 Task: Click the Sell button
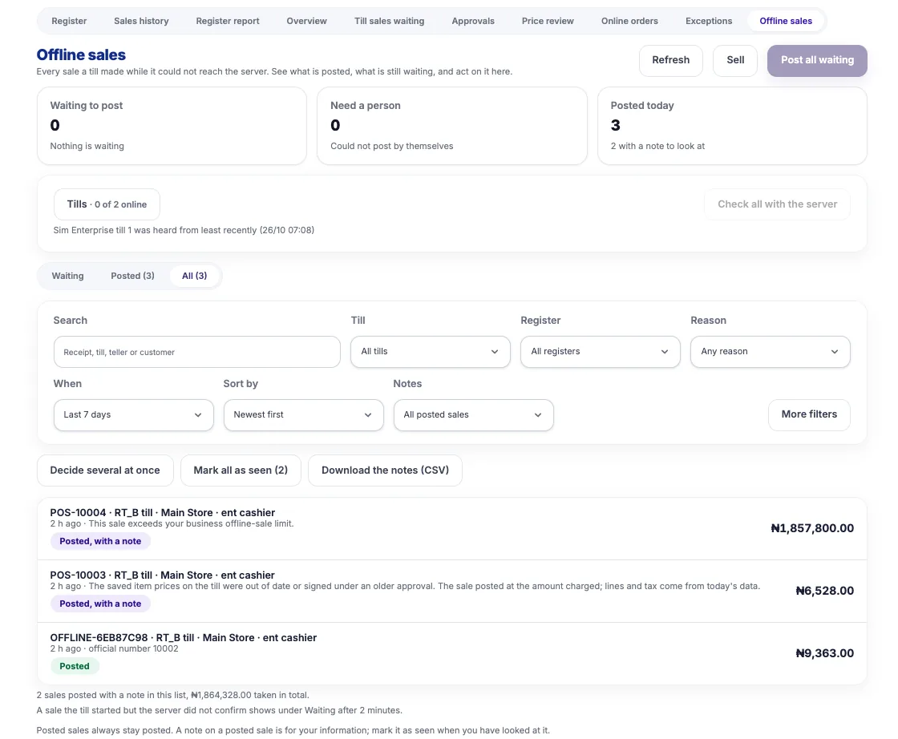pos(735,60)
